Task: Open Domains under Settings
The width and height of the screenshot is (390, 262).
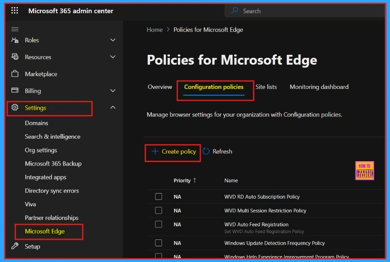Action: pyautogui.click(x=37, y=123)
